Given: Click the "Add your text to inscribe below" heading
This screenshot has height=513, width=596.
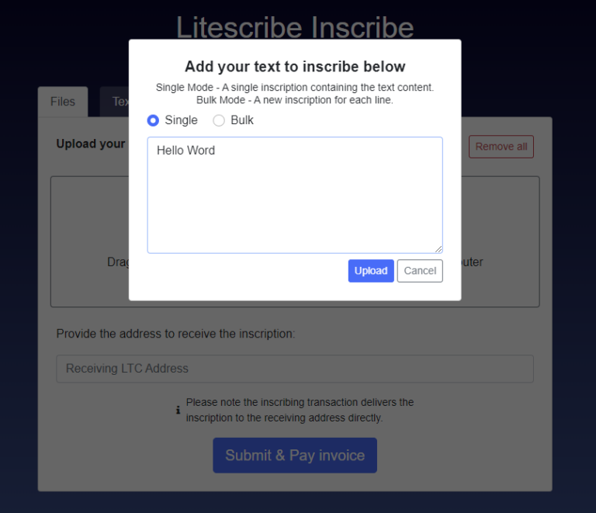Looking at the screenshot, I should (295, 67).
